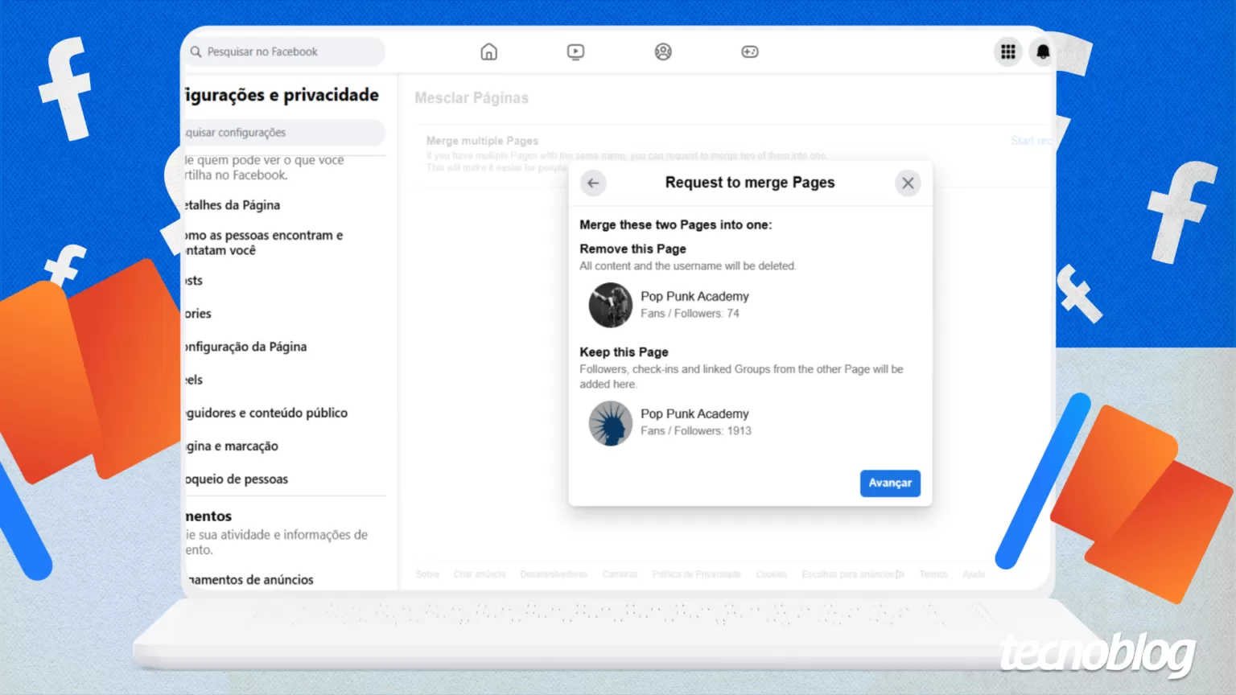Viewport: 1236px width, 695px height.
Task: Click the 'Remove this Page' heading
Action: (632, 249)
